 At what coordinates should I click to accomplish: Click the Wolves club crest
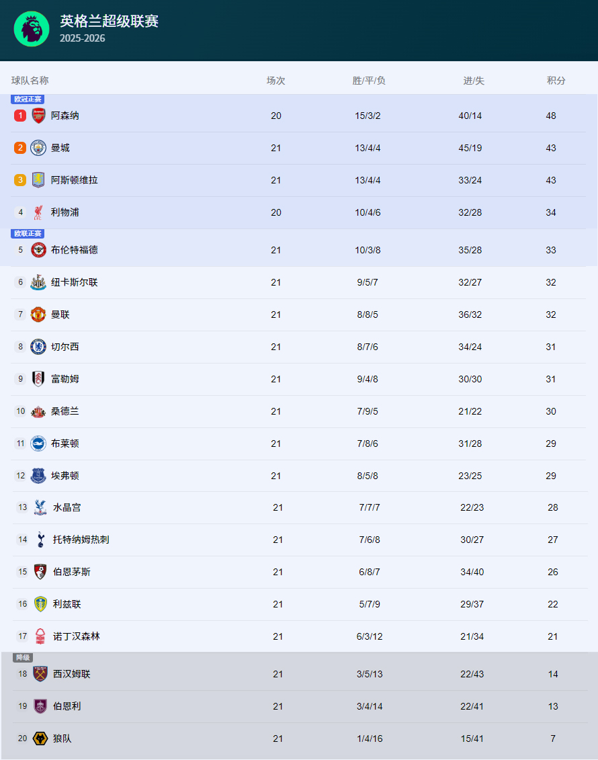(x=40, y=738)
